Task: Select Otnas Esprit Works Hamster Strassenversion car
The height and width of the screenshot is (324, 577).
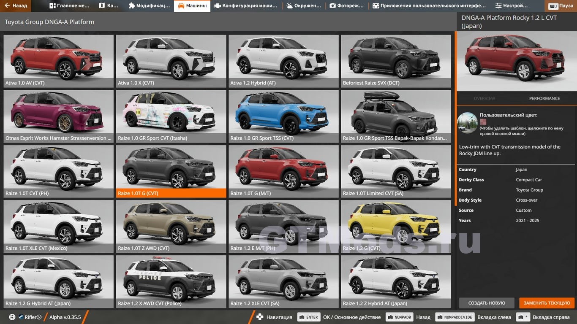Action: 59,116
